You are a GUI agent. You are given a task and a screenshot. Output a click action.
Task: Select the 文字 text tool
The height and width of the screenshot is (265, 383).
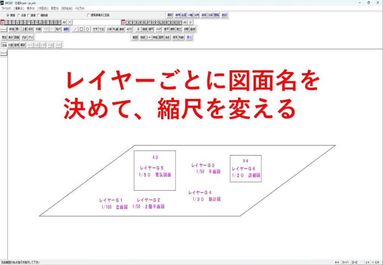[95, 29]
